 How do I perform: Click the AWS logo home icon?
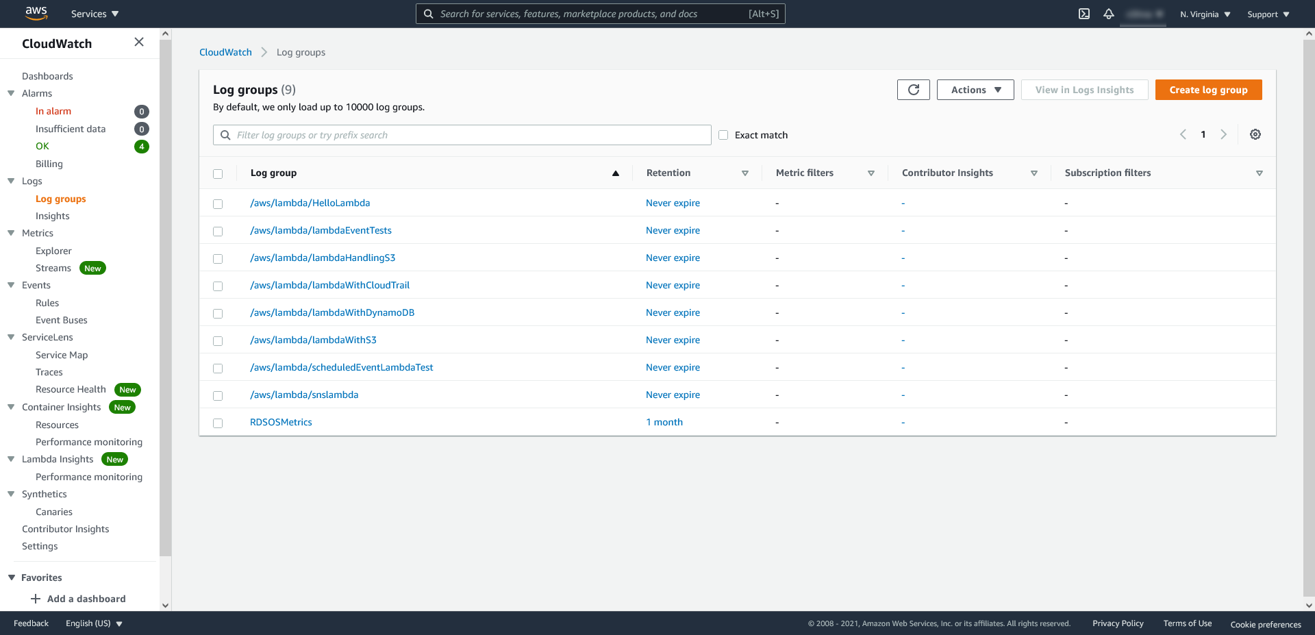click(36, 13)
